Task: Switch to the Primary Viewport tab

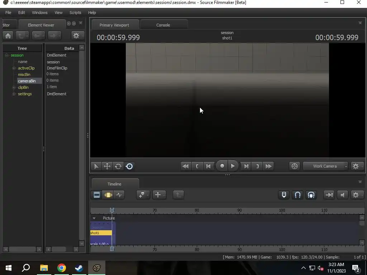Action: (x=114, y=25)
